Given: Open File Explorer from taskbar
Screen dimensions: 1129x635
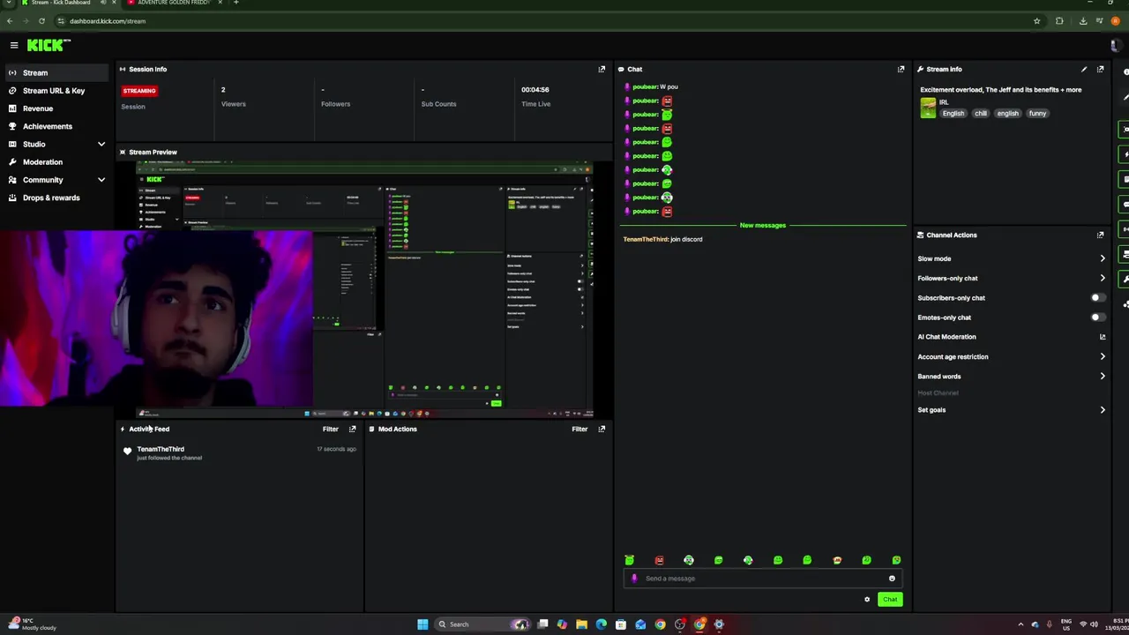Looking at the screenshot, I should [581, 624].
